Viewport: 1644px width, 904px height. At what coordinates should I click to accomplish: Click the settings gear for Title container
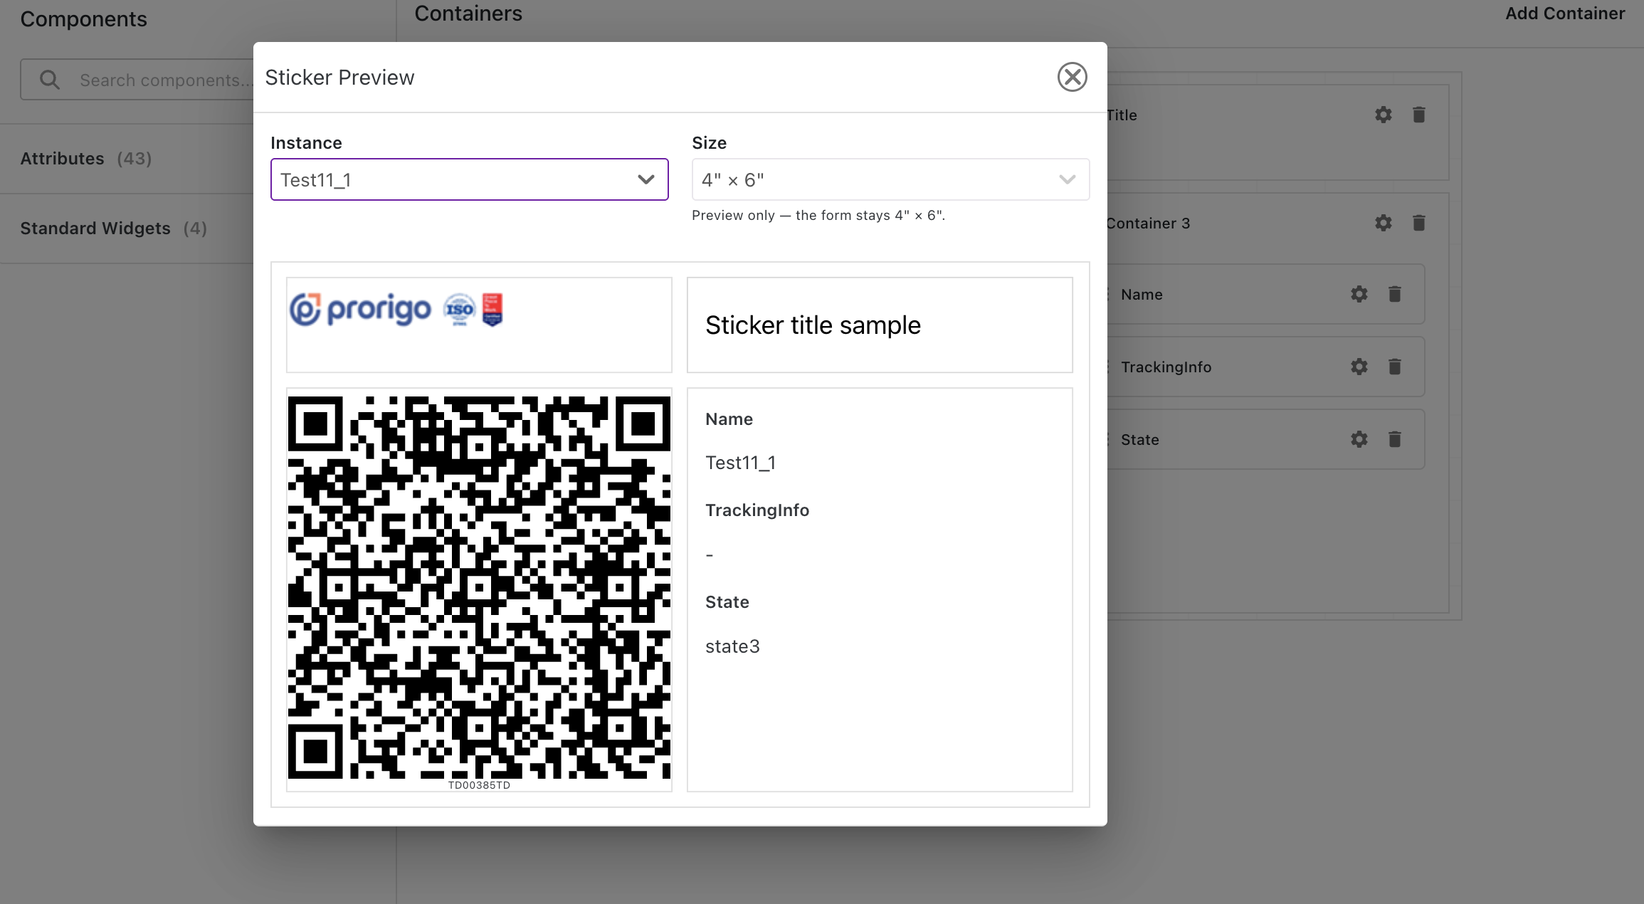(x=1383, y=115)
